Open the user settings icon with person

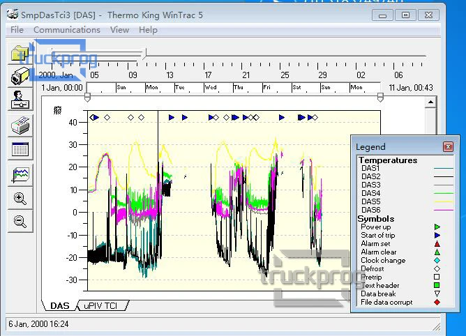tap(20, 100)
